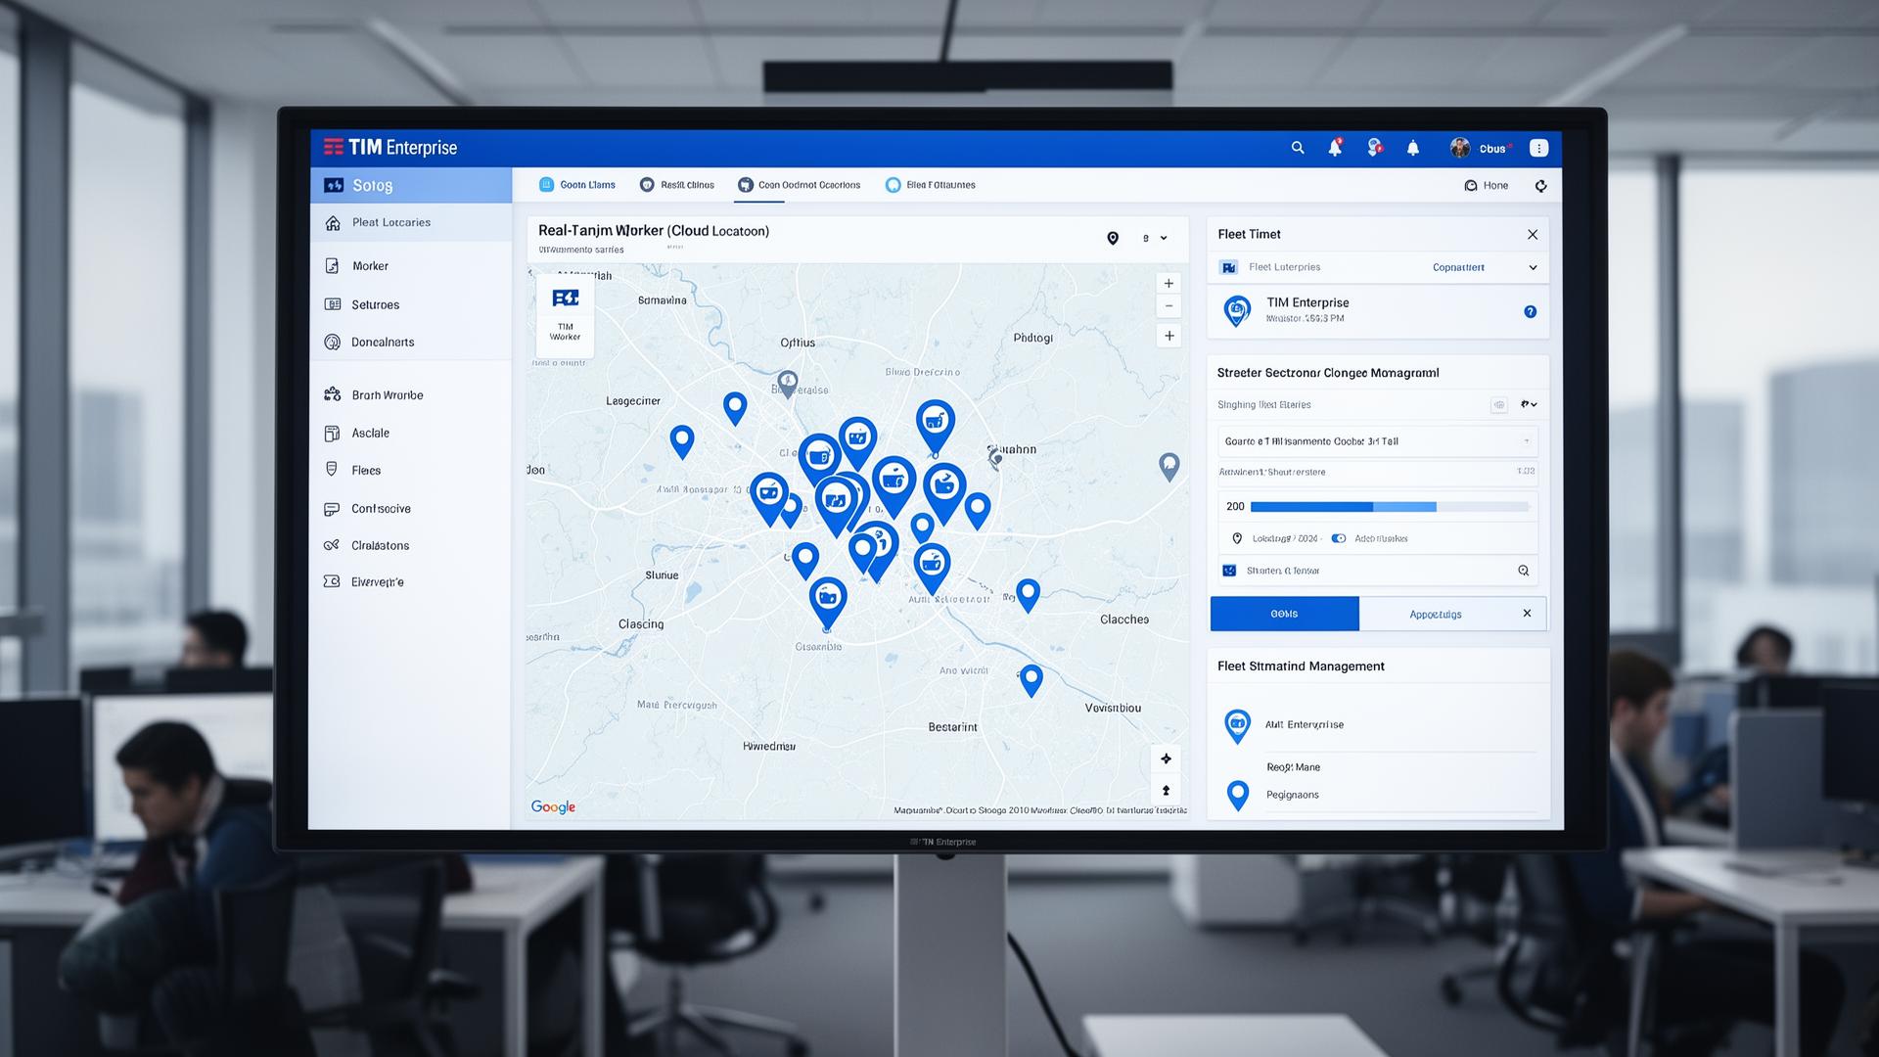Image resolution: width=1879 pixels, height=1057 pixels.
Task: Click the progress bar labeled 200
Action: pyautogui.click(x=1390, y=507)
